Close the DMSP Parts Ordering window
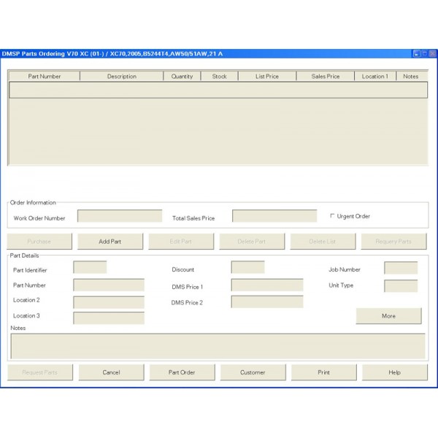The width and height of the screenshot is (438, 438). (431, 53)
